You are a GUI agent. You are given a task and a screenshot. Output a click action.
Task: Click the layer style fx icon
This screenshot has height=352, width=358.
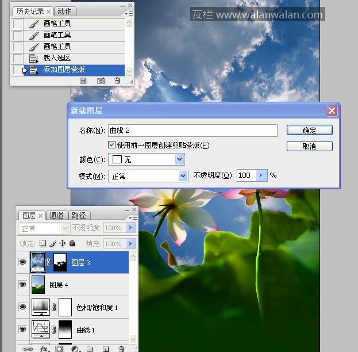coord(43,349)
